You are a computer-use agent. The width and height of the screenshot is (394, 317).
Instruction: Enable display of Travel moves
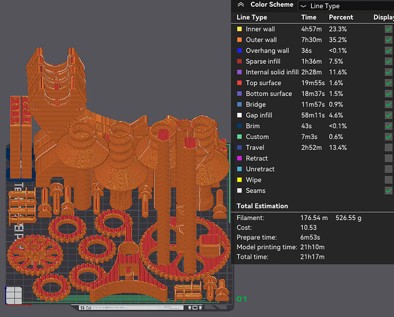[388, 148]
